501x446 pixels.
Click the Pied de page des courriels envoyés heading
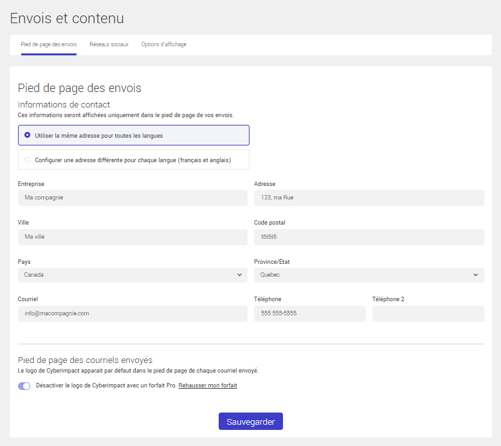[x=85, y=360]
